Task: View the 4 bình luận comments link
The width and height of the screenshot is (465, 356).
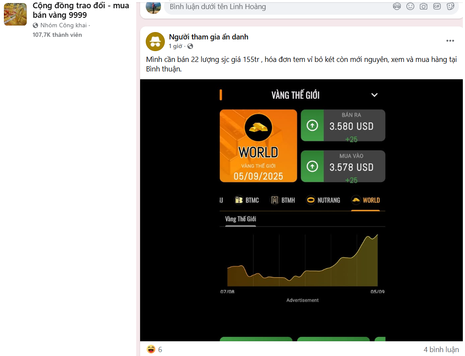Action: (x=441, y=350)
